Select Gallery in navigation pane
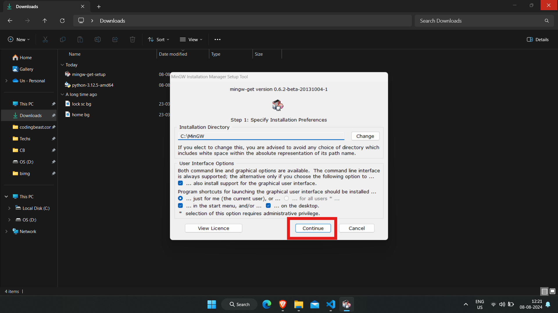The height and width of the screenshot is (313, 558). pyautogui.click(x=26, y=69)
